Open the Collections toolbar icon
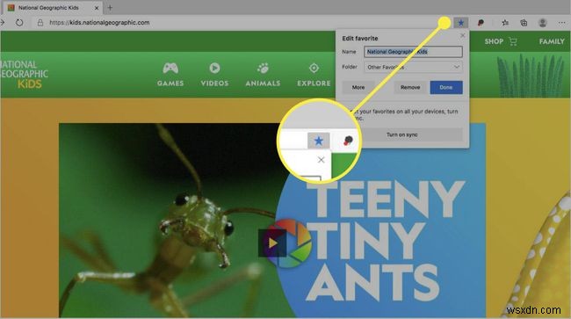The width and height of the screenshot is (571, 319). tap(524, 23)
